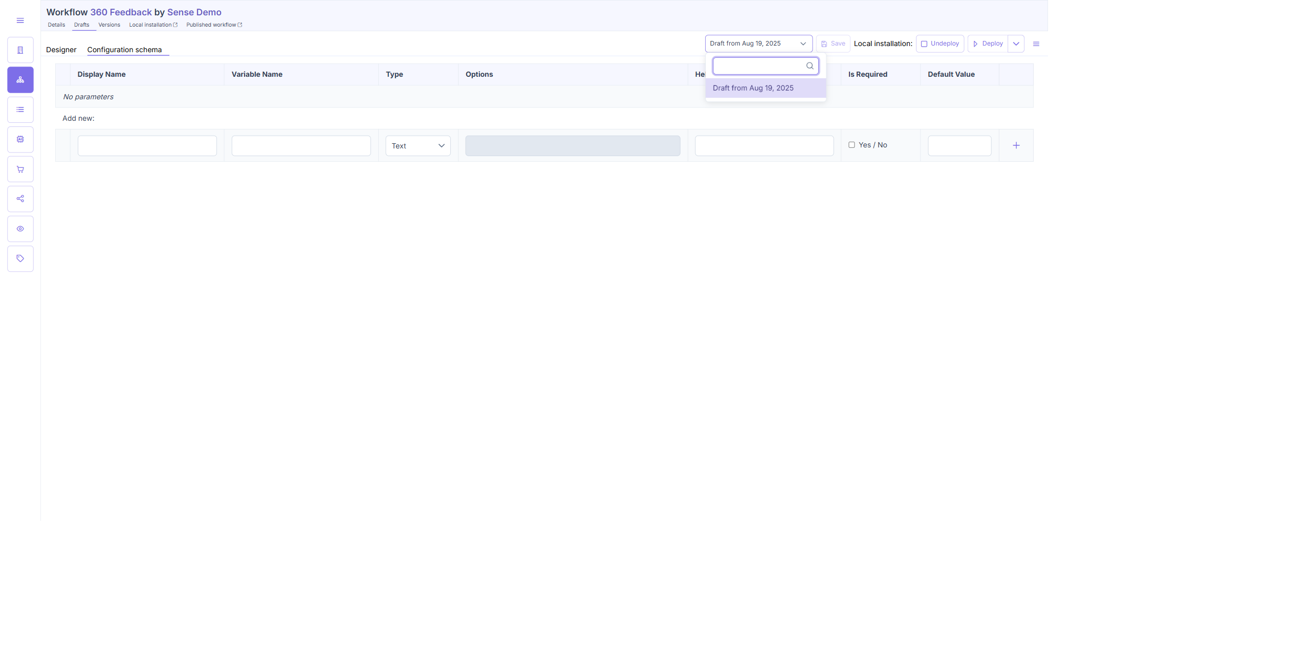Image resolution: width=1310 pixels, height=651 pixels.
Task: Click the 'No parameters' text
Action: (88, 97)
